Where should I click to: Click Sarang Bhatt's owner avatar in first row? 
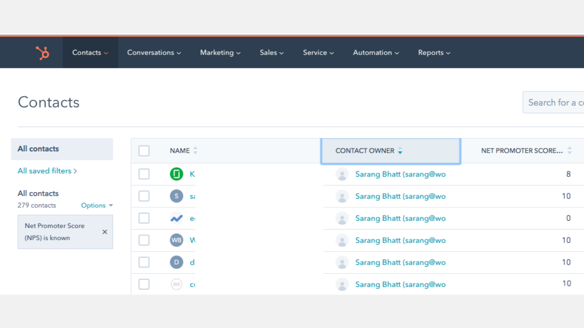pyautogui.click(x=342, y=174)
